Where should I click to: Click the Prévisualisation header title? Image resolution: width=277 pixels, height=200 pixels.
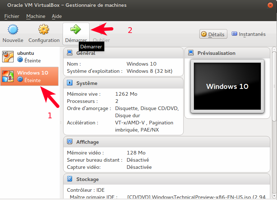[217, 53]
